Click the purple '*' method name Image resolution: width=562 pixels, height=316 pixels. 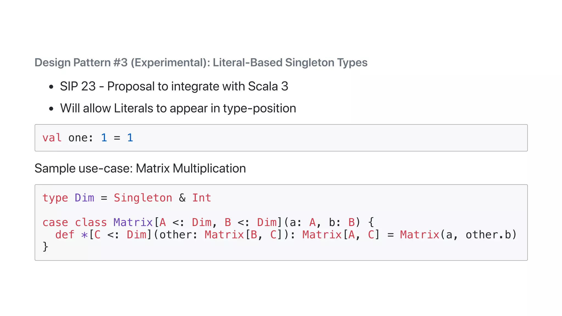coord(84,235)
